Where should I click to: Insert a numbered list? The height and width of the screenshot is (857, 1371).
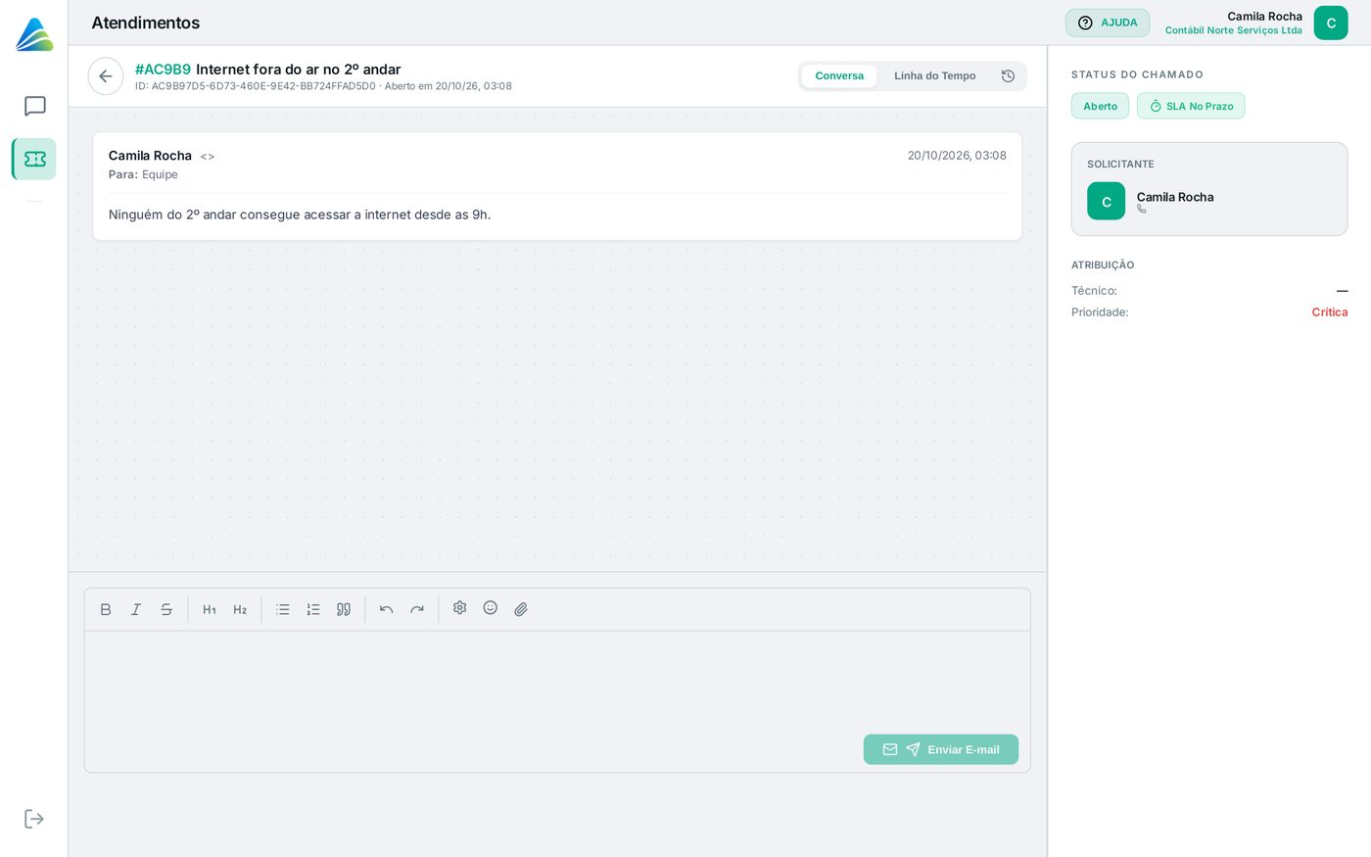313,609
